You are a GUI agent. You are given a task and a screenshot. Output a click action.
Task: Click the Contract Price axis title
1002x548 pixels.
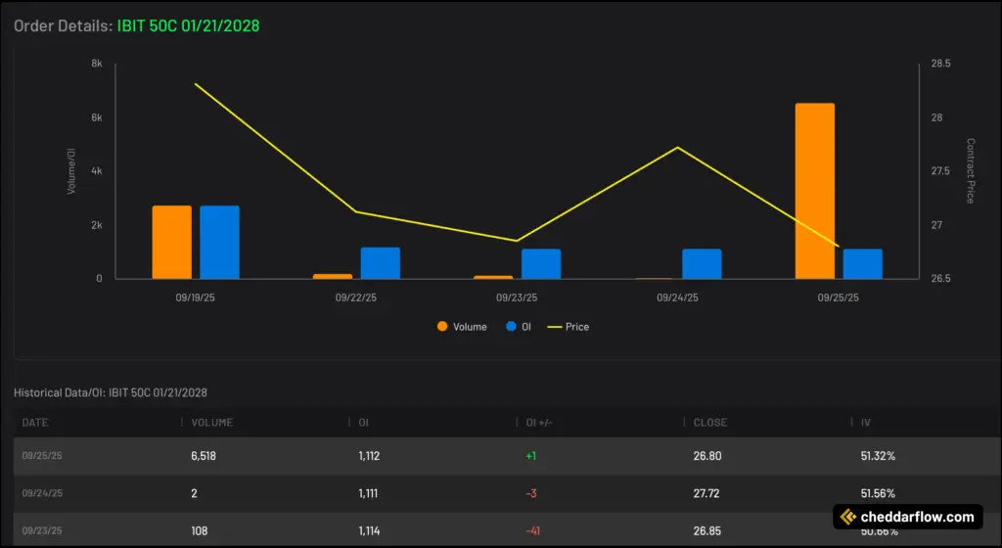pos(970,170)
